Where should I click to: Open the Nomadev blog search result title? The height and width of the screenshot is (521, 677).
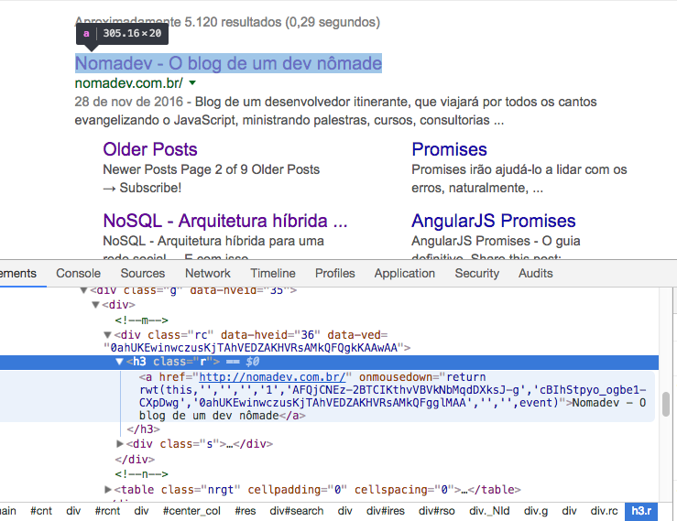[x=228, y=63]
